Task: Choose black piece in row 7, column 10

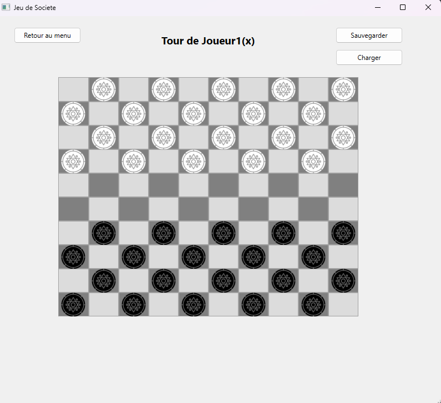Action: (343, 233)
